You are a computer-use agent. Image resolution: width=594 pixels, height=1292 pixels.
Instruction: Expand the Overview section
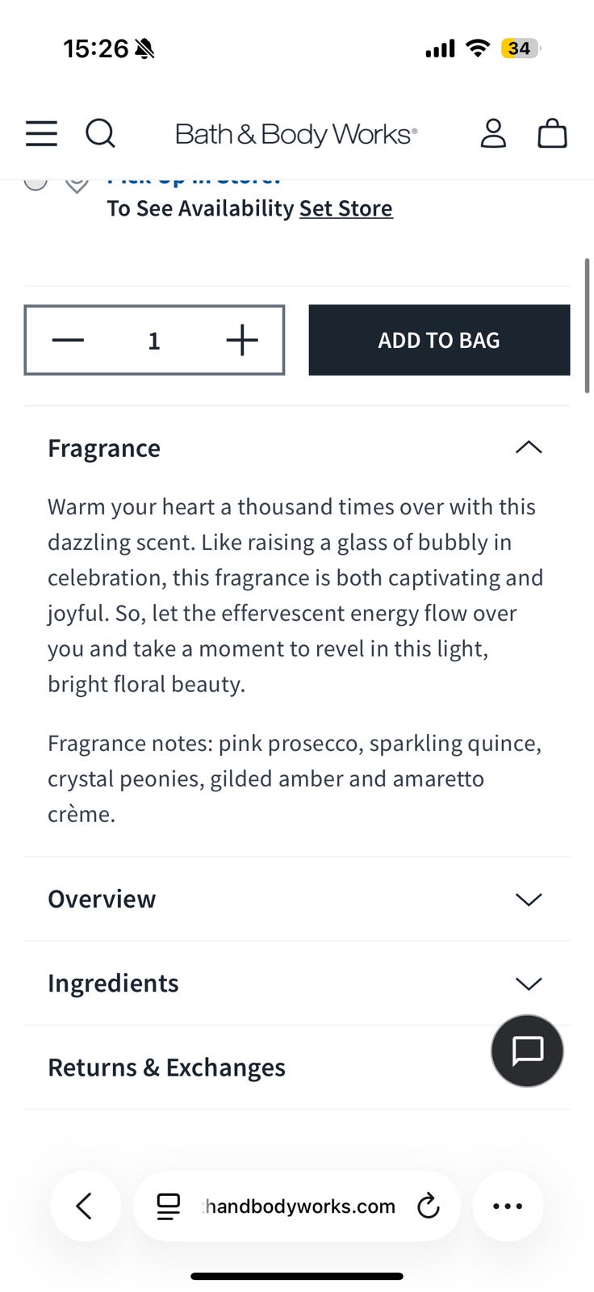click(297, 899)
